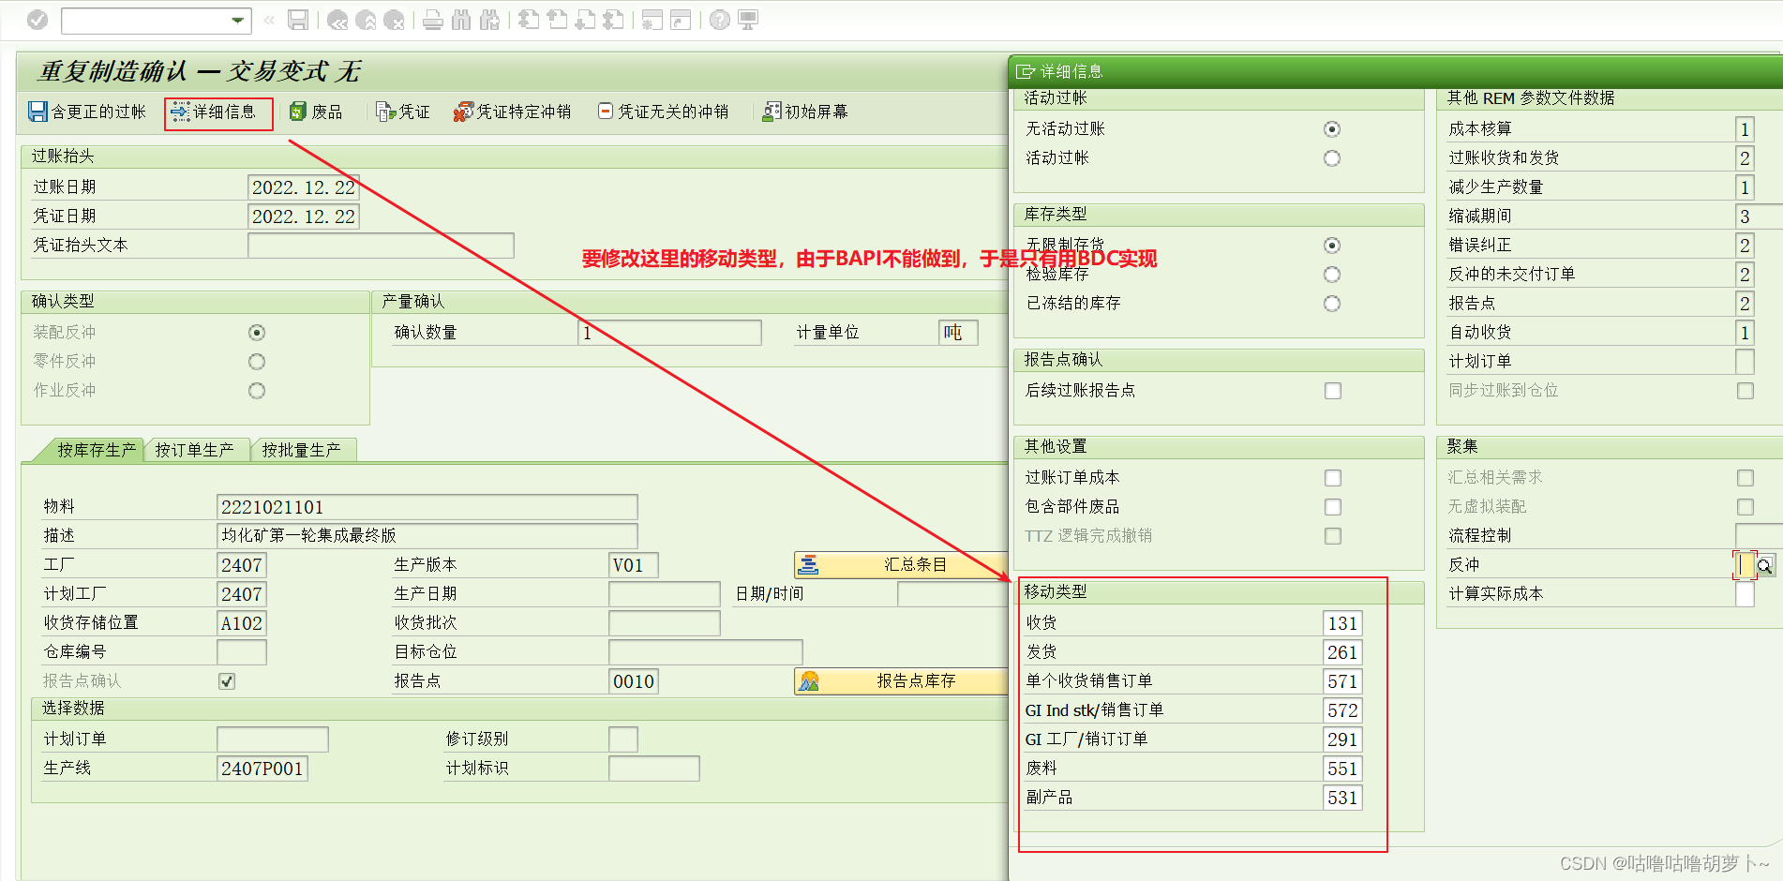The image size is (1783, 881).
Task: Collapse the command field with the « arrows
Action: (x=269, y=20)
